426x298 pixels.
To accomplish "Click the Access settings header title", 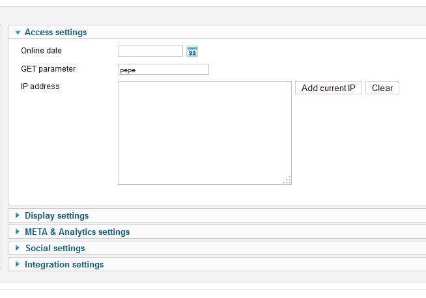I will click(56, 33).
